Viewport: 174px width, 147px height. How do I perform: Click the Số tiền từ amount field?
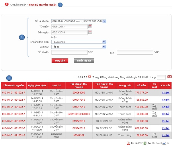69,52
